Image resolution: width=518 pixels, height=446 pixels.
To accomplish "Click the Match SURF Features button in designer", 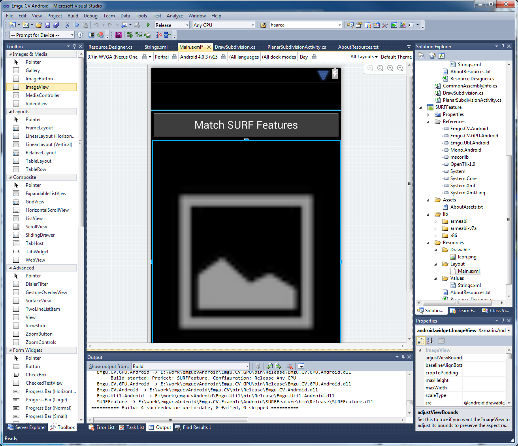I will 246,125.
